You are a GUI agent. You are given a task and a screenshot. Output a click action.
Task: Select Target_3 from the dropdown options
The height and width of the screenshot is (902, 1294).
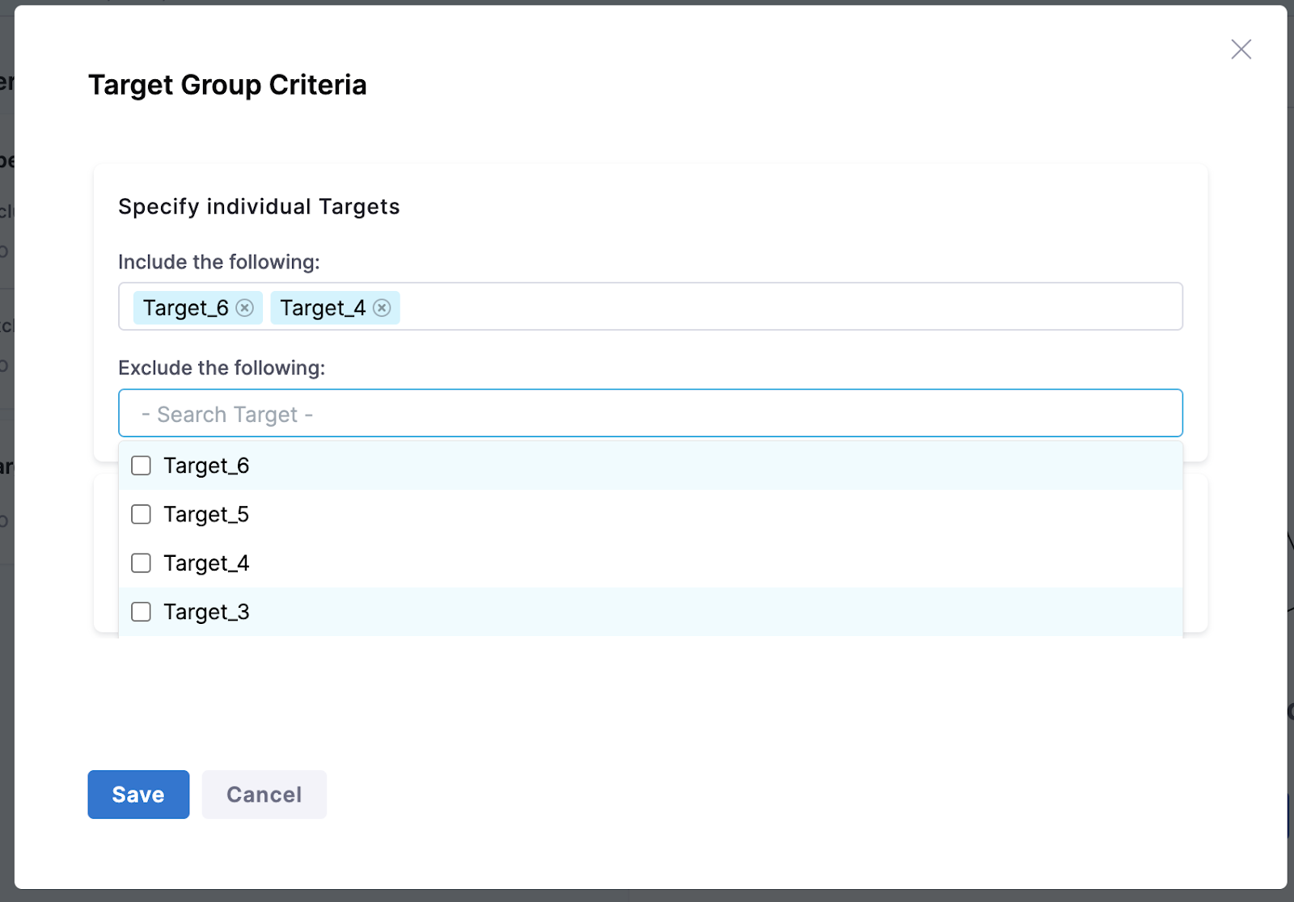(207, 612)
